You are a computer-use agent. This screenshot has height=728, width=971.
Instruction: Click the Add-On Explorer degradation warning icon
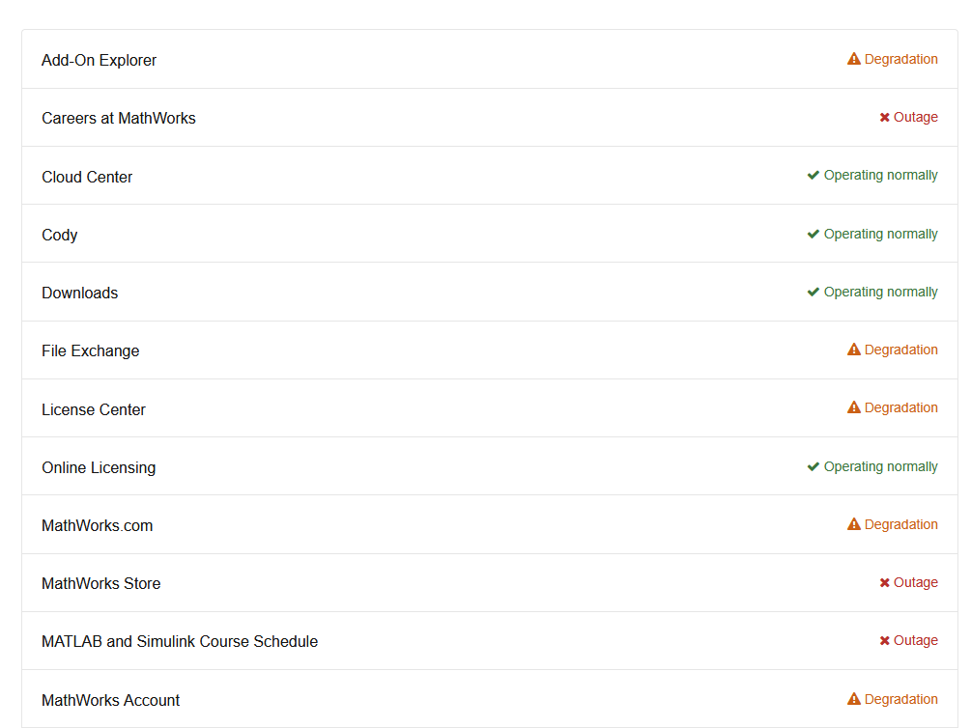point(854,59)
